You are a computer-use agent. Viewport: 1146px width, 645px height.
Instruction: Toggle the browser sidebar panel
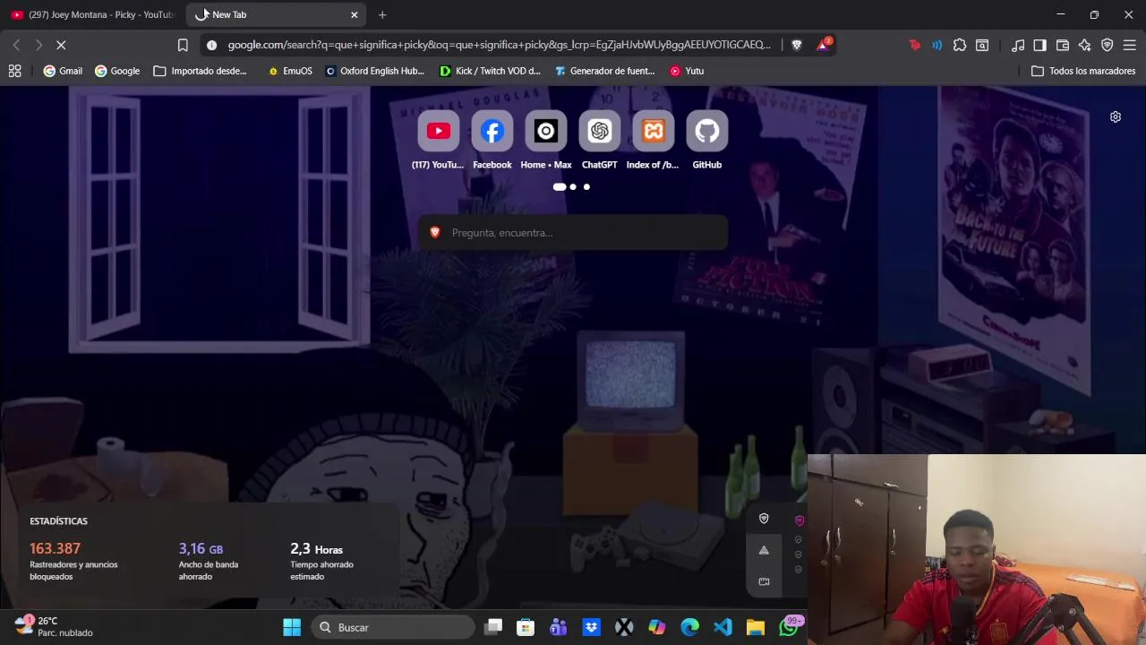(1040, 45)
